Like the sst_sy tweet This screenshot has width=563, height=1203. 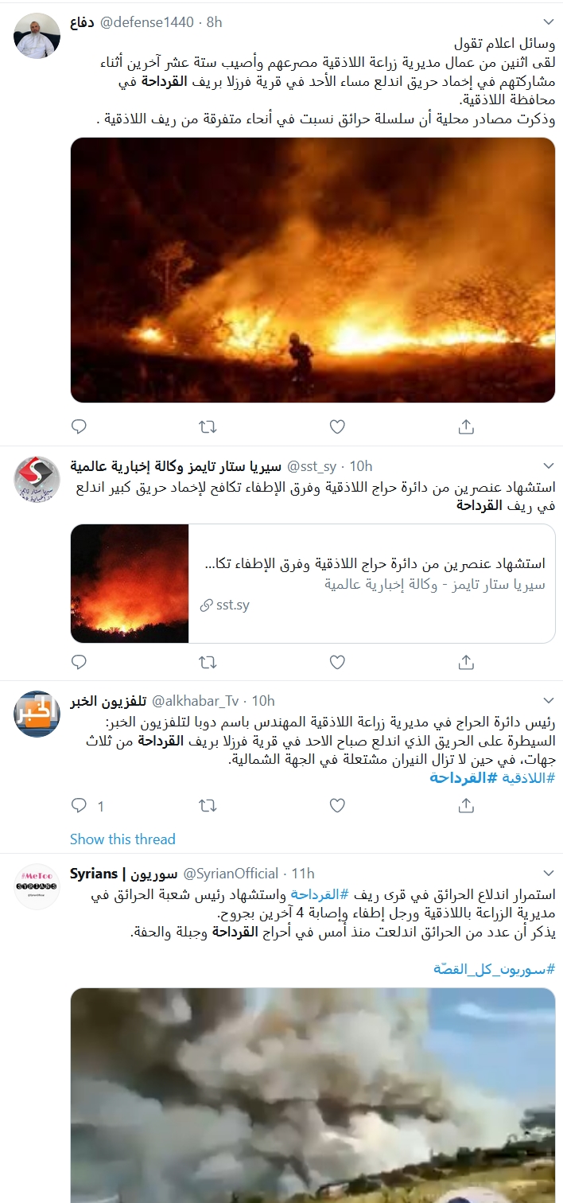337,662
